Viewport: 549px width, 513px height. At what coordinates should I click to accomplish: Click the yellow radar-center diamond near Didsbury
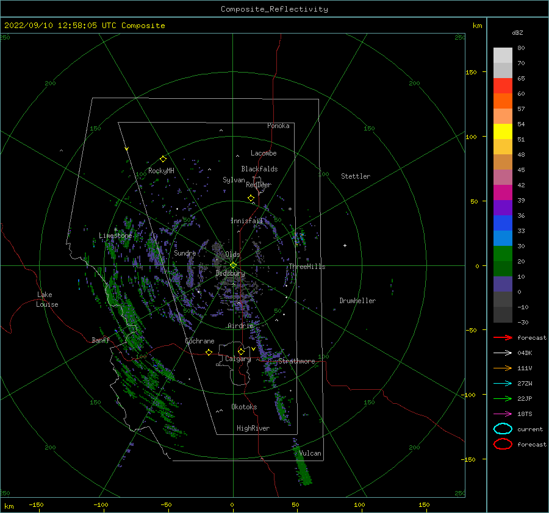click(233, 265)
